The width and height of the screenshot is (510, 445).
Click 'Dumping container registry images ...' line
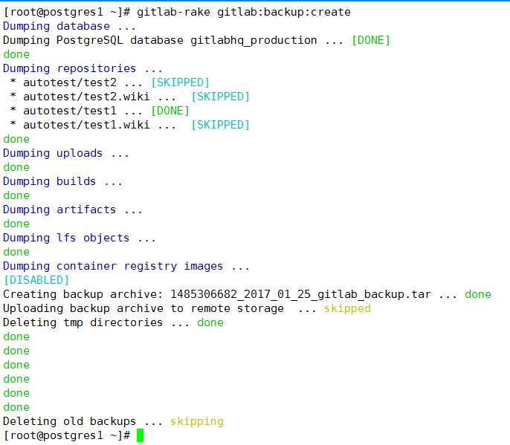126,267
